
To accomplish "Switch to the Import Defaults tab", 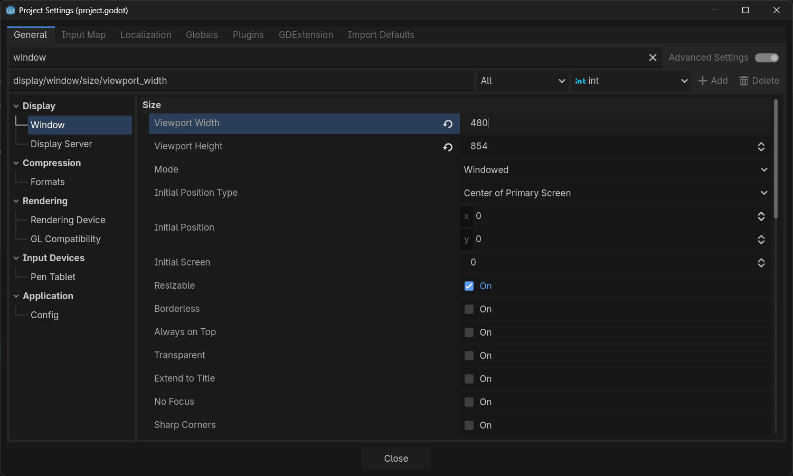I will tap(381, 35).
